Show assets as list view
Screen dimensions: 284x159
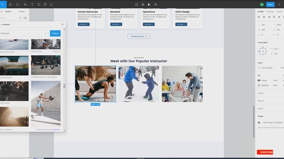(20, 18)
